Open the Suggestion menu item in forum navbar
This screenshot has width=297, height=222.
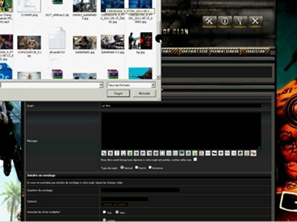(255, 51)
